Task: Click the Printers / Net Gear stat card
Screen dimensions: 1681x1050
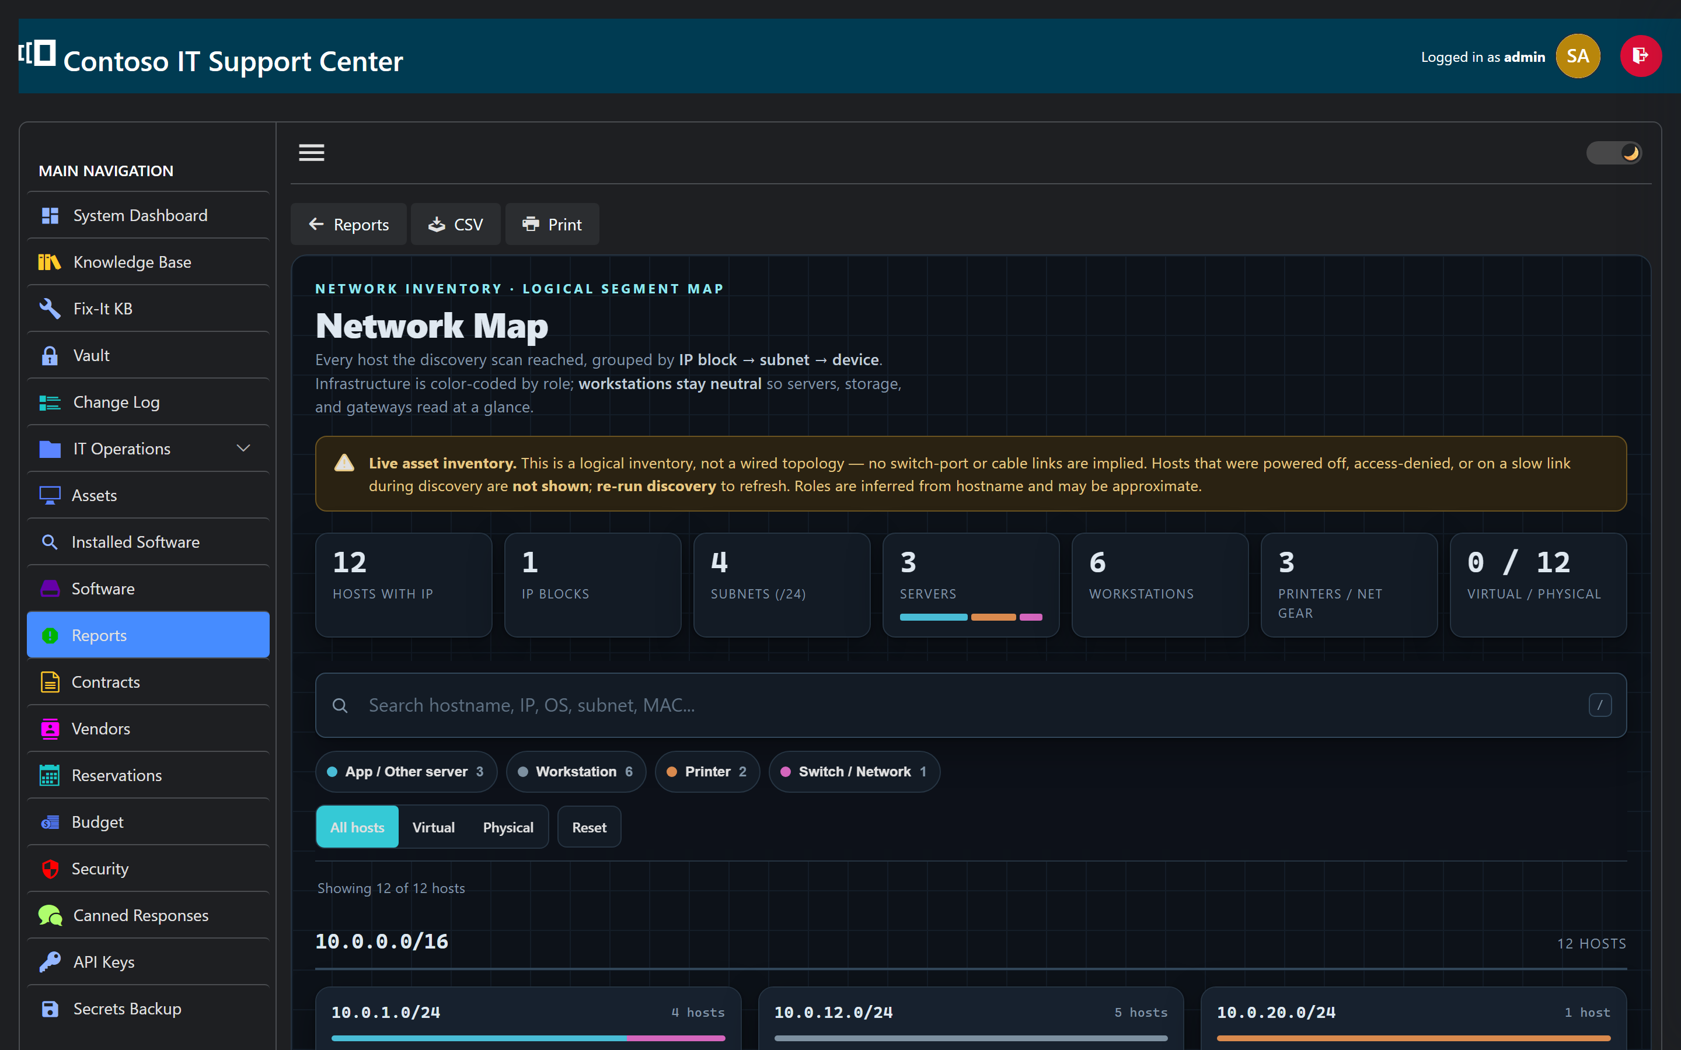Action: tap(1349, 584)
